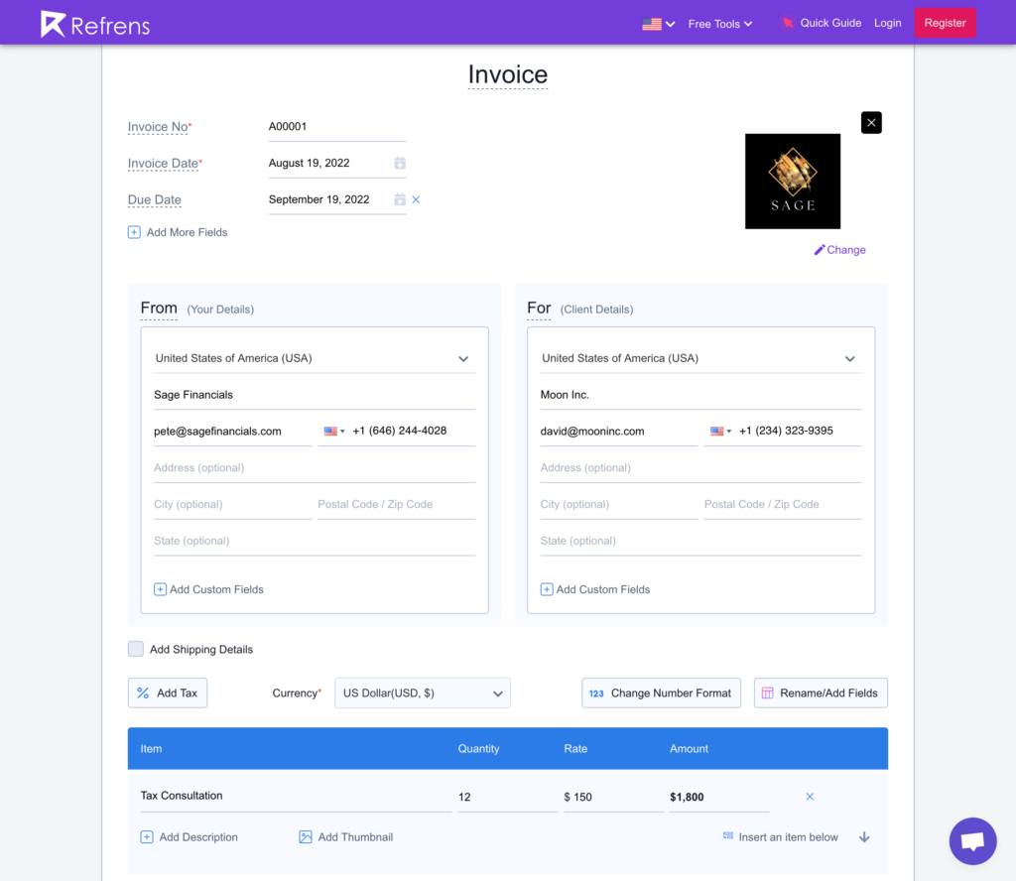
Task: Expand the client country selector for Moon Inc.
Action: pyautogui.click(x=850, y=357)
